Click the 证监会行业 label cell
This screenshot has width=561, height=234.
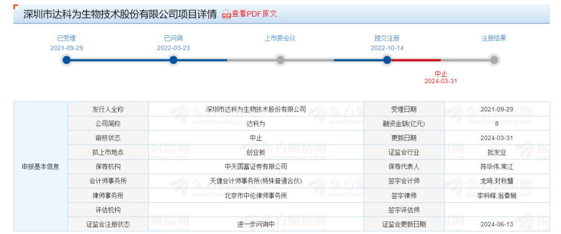[404, 152]
